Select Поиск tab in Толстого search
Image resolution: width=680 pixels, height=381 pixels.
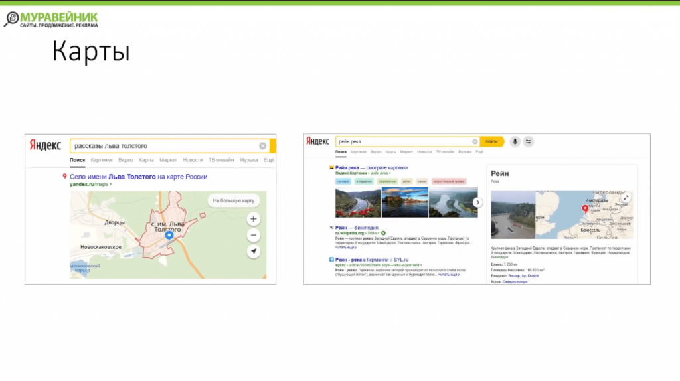(x=78, y=160)
